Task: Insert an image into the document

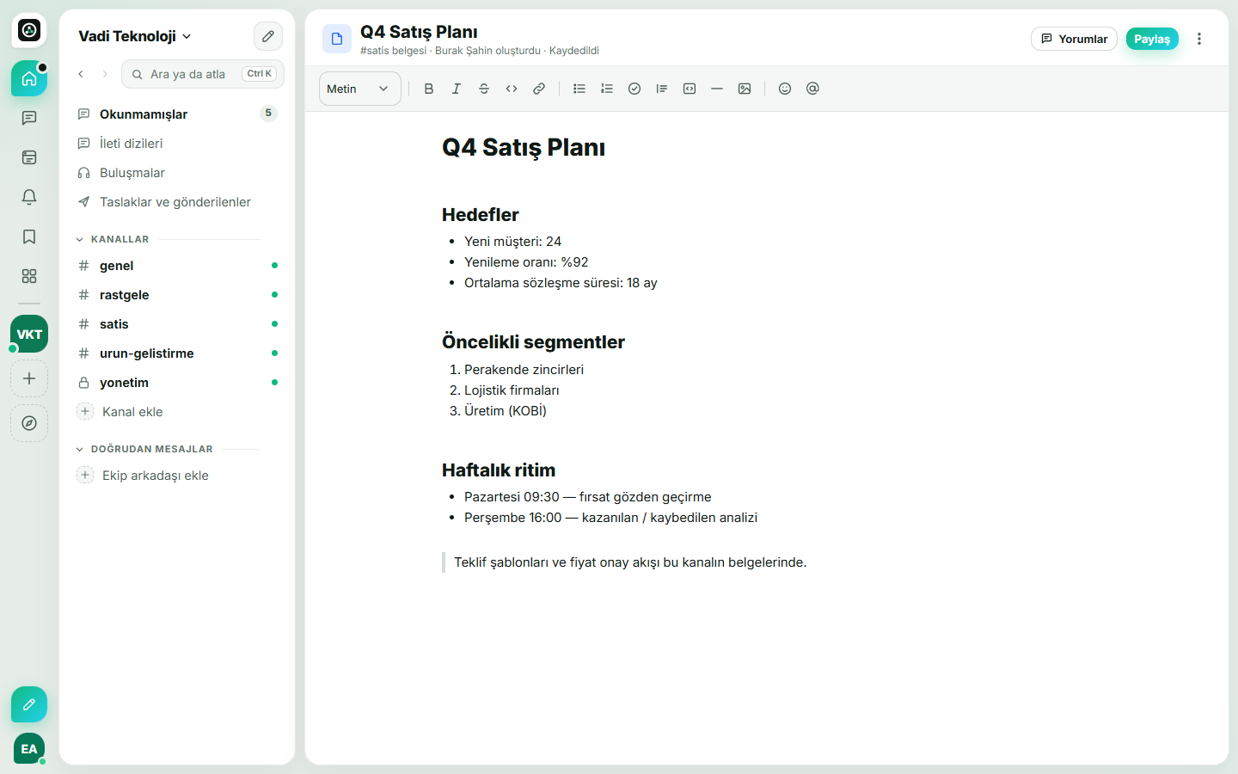Action: tap(745, 89)
